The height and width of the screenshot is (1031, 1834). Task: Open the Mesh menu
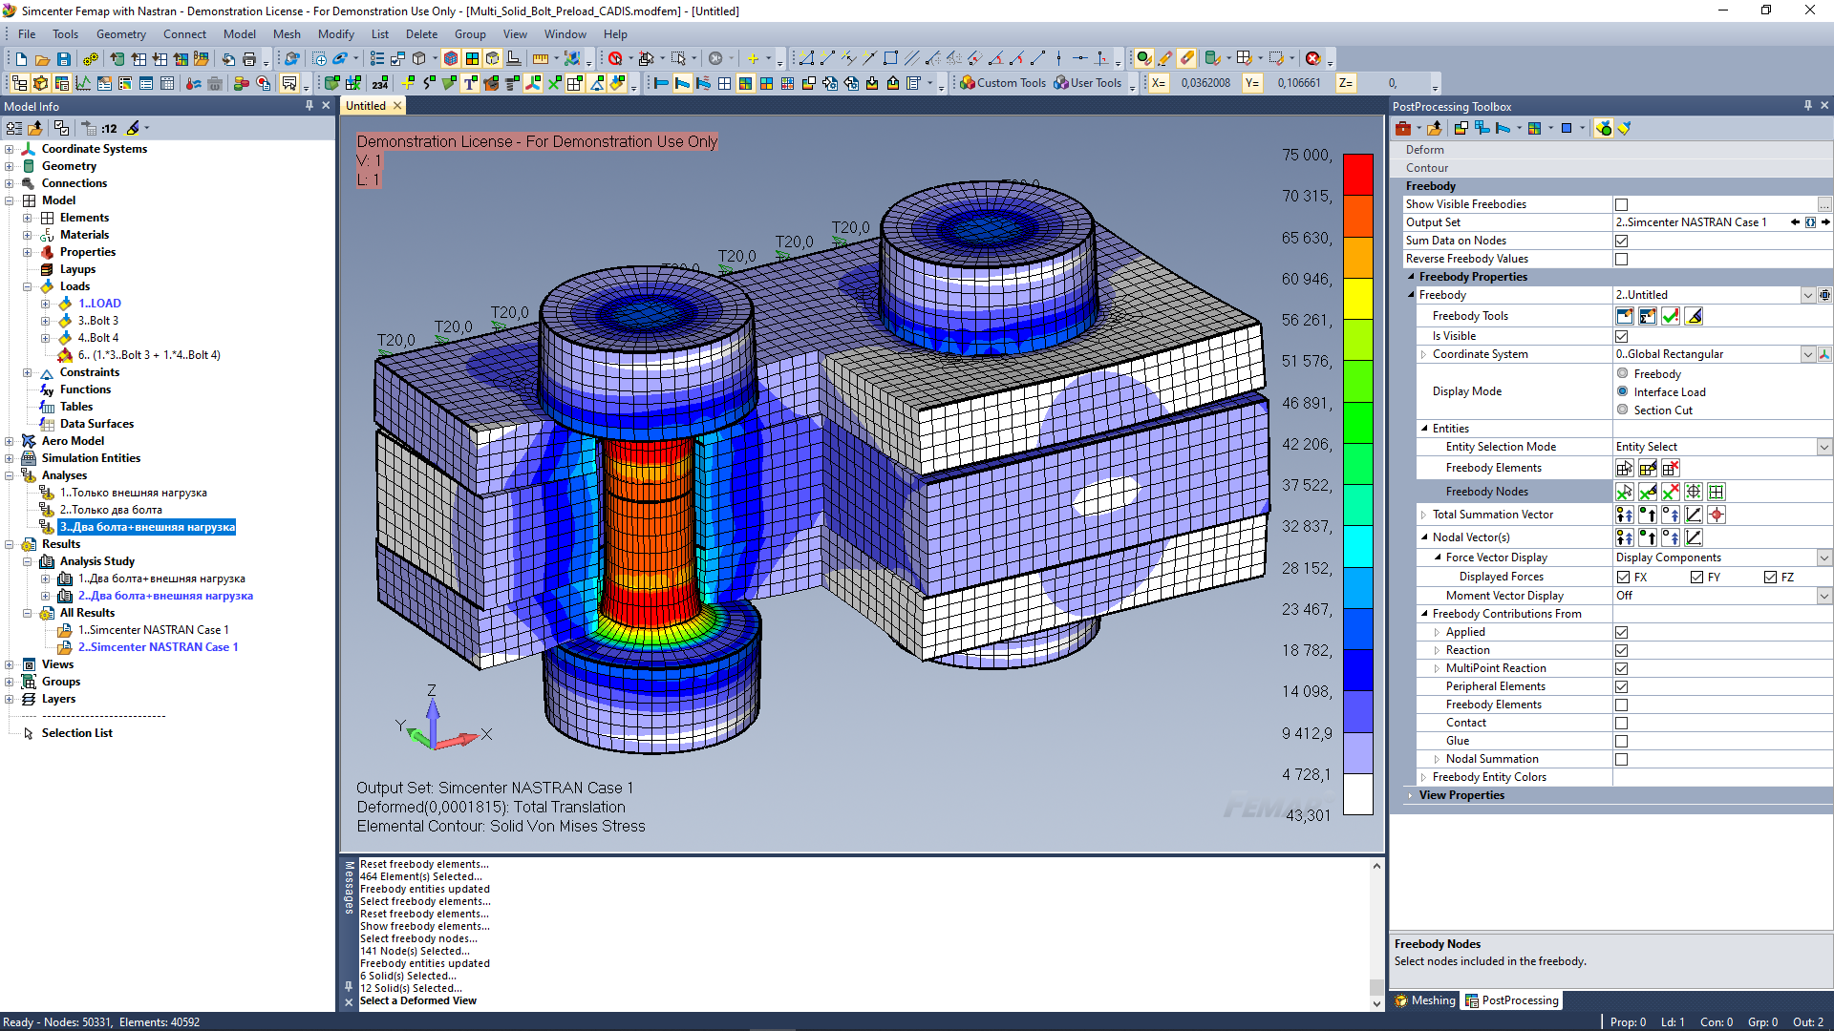pyautogui.click(x=287, y=33)
